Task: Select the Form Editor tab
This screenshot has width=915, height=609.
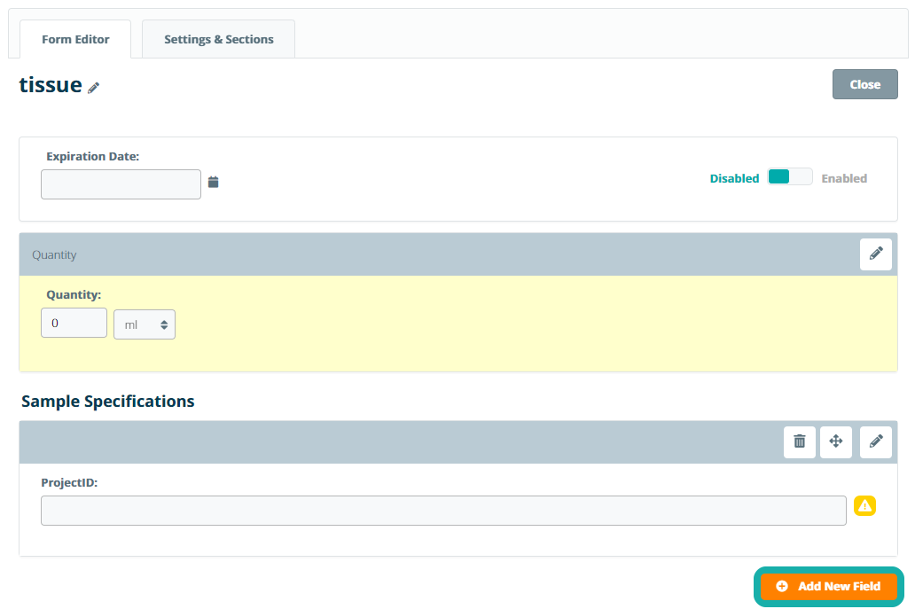Action: click(75, 39)
